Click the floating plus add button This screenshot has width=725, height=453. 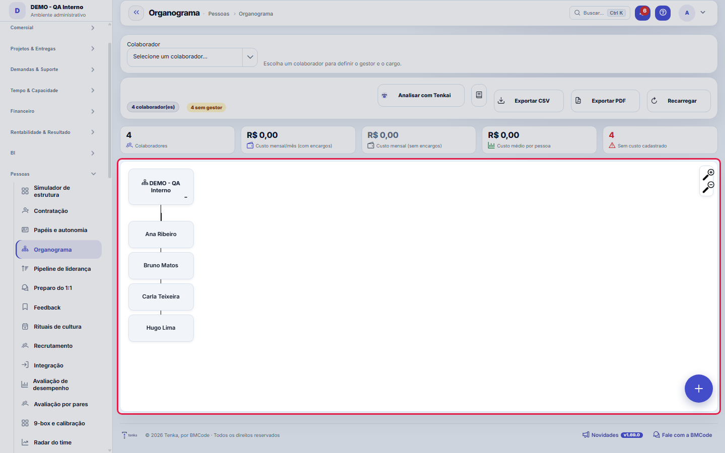click(698, 389)
